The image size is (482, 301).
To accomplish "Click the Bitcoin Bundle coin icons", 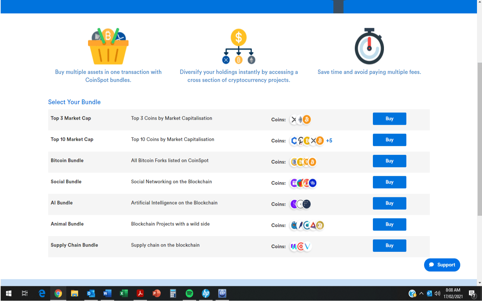I will (303, 162).
